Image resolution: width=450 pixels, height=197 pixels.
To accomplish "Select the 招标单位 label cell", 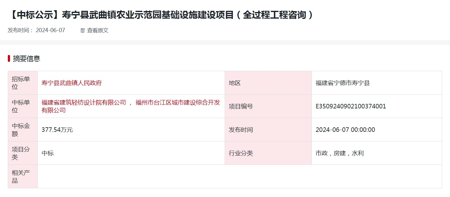I will tap(23, 83).
